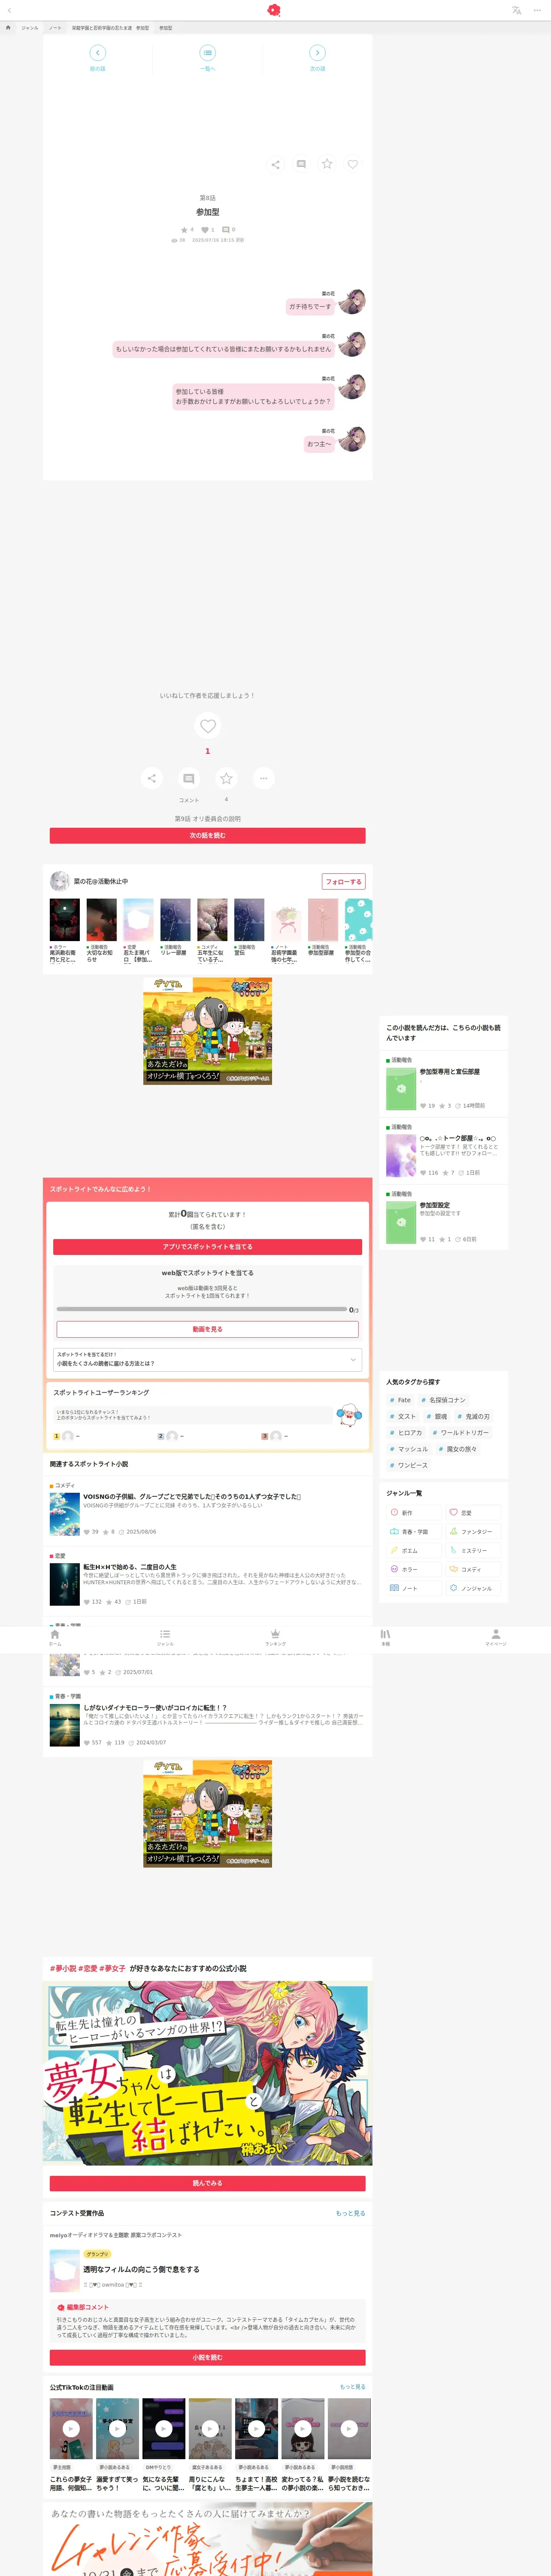Open the bottom three-dots more icon
The height and width of the screenshot is (2576, 551).
264,778
